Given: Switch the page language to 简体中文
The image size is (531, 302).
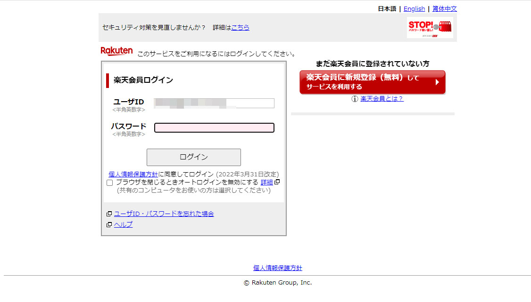Looking at the screenshot, I should coord(444,8).
